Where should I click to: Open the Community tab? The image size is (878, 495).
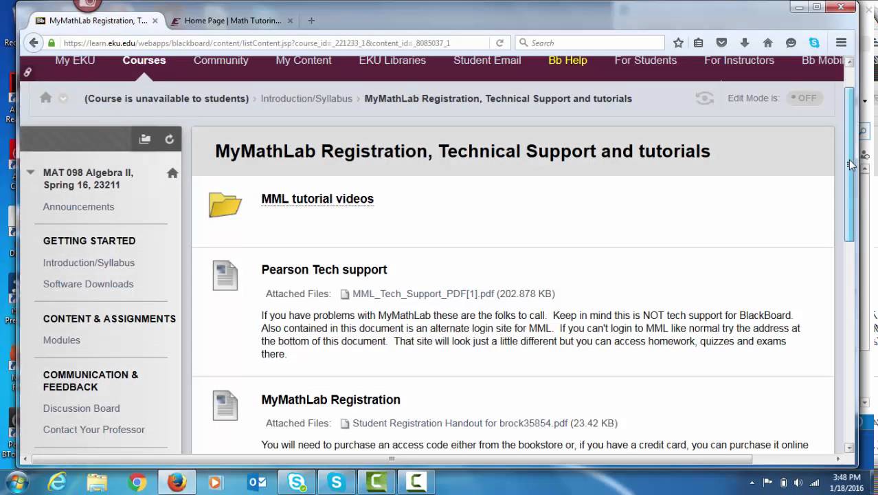pyautogui.click(x=221, y=60)
